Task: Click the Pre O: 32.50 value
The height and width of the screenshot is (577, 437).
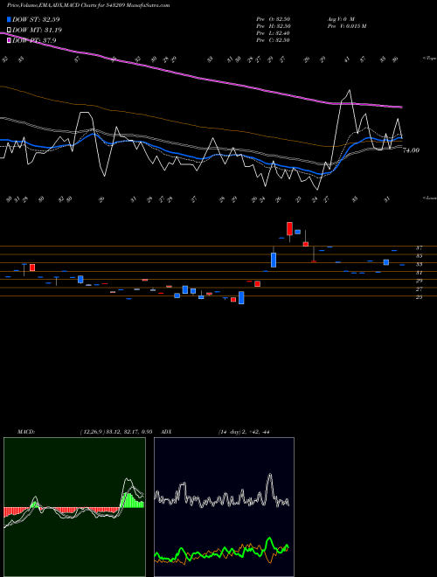Action: (274, 19)
